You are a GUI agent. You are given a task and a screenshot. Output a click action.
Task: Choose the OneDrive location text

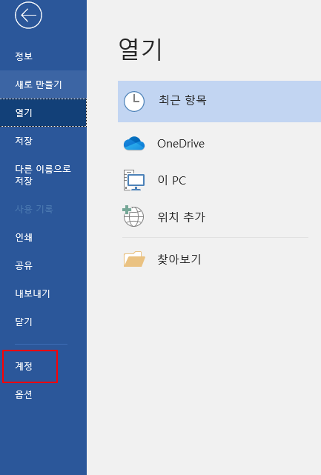[181, 144]
